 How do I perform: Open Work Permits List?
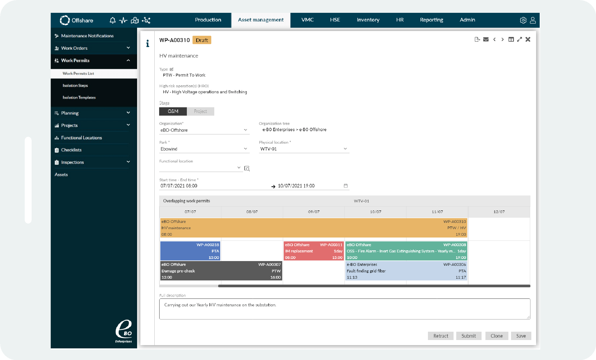tap(94, 74)
